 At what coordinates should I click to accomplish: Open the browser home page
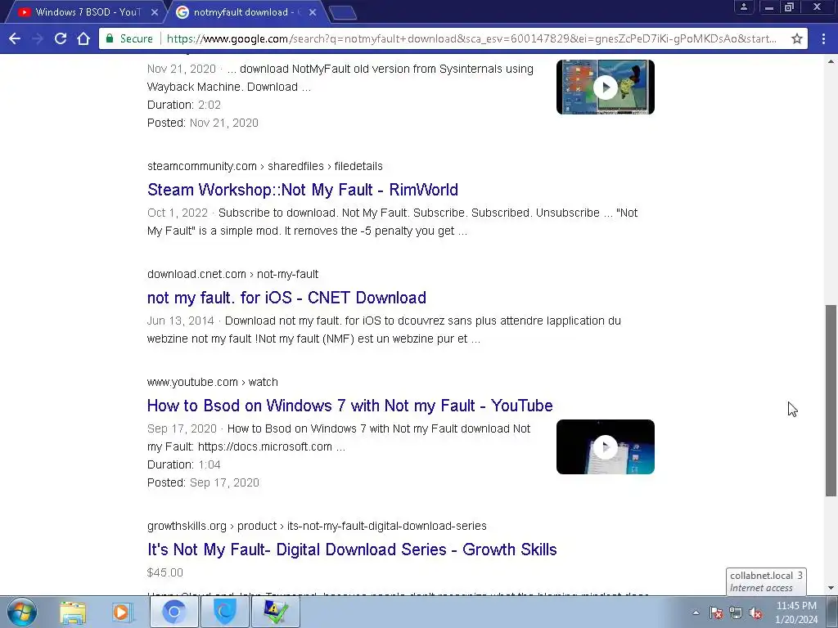coord(83,38)
